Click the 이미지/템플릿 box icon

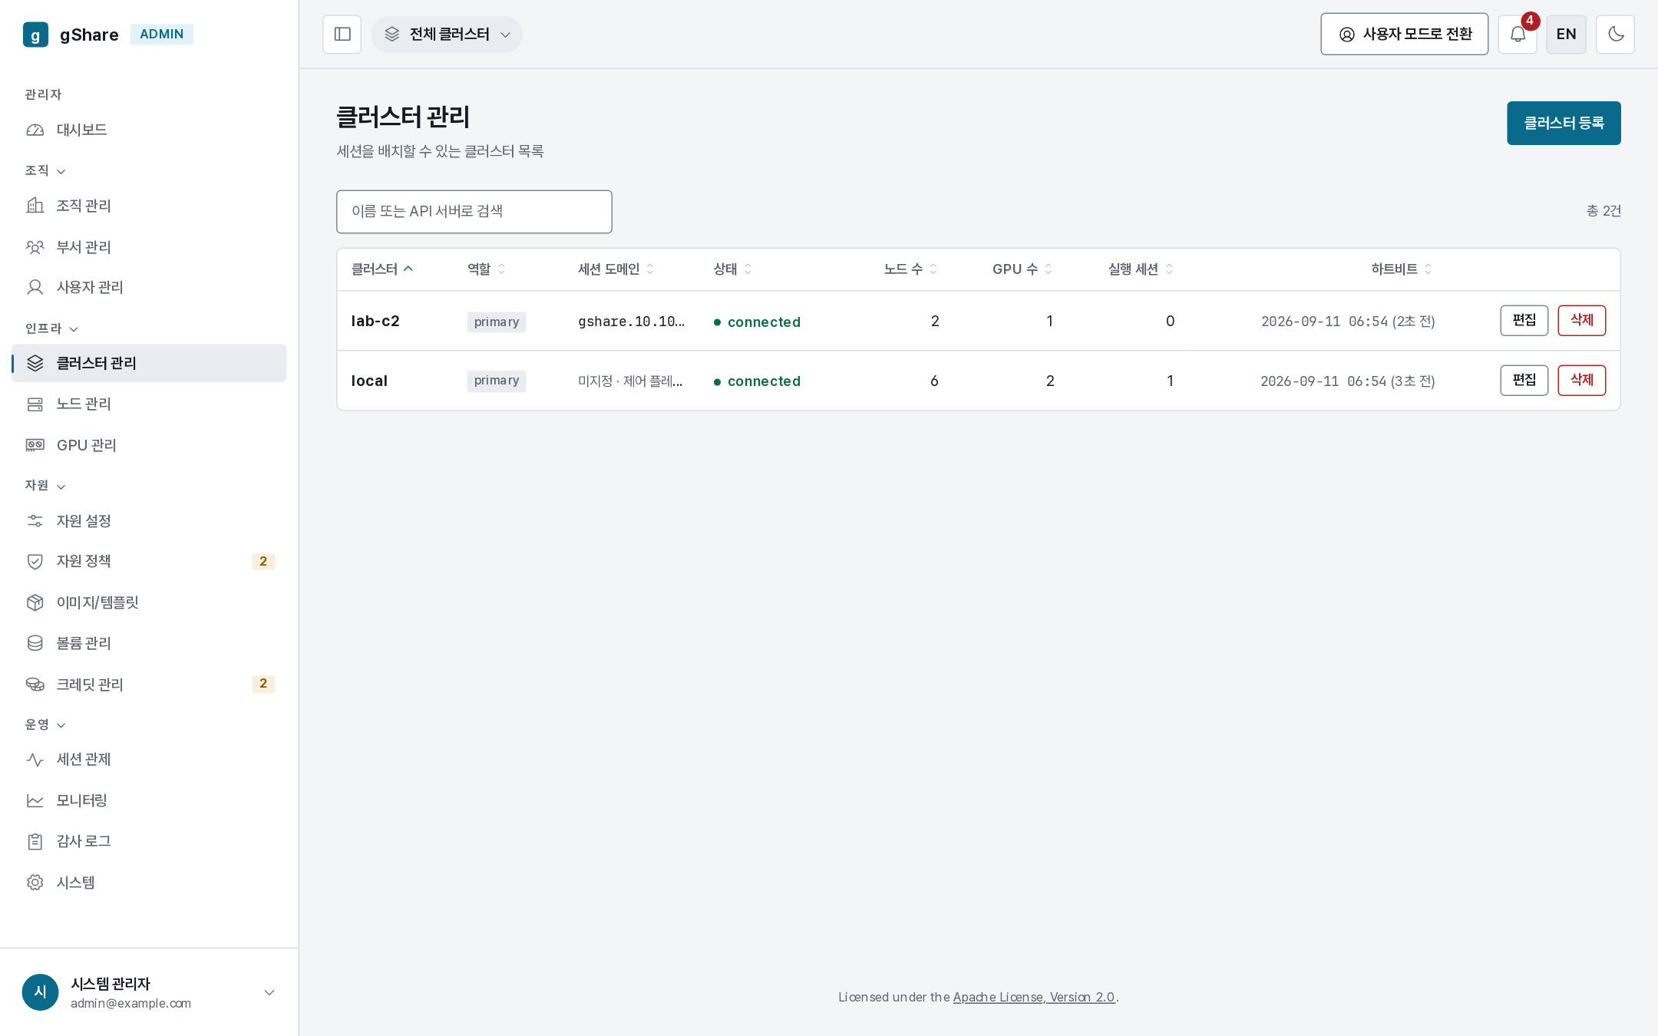click(35, 602)
